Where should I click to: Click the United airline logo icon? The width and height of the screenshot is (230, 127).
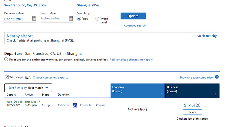(75, 105)
